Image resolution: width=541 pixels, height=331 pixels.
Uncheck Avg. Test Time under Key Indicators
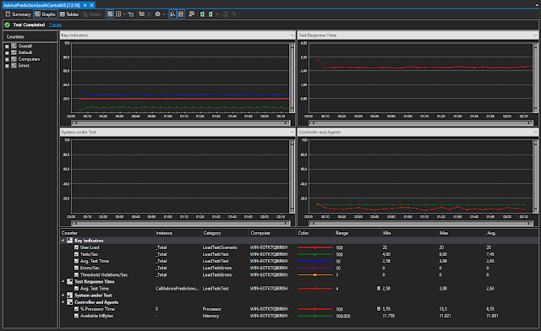tap(77, 261)
